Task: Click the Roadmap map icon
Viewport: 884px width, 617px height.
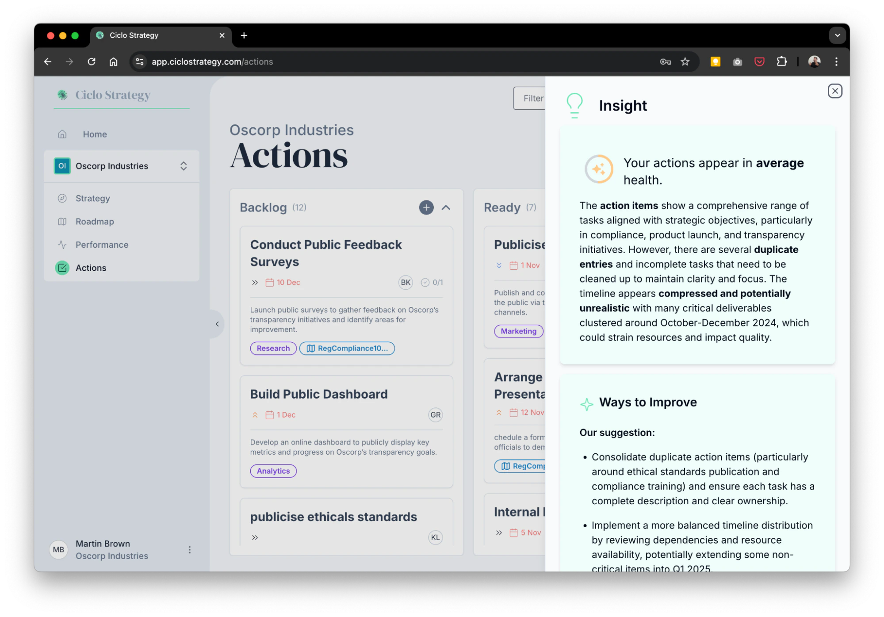Action: 62,222
